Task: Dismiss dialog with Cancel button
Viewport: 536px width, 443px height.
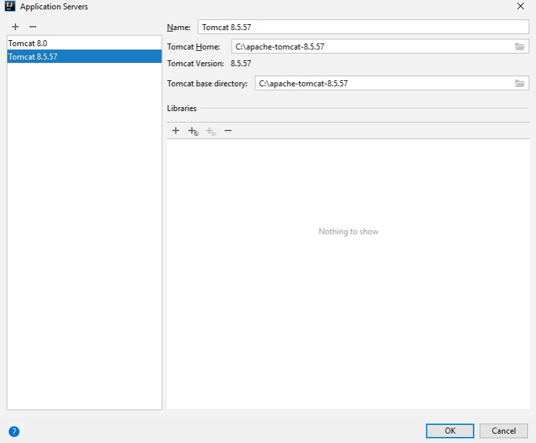Action: coord(504,431)
